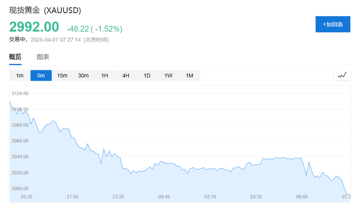Viewport: 355px width, 208px height.
Task: Open the 图表 tab
Action: [x=43, y=57]
